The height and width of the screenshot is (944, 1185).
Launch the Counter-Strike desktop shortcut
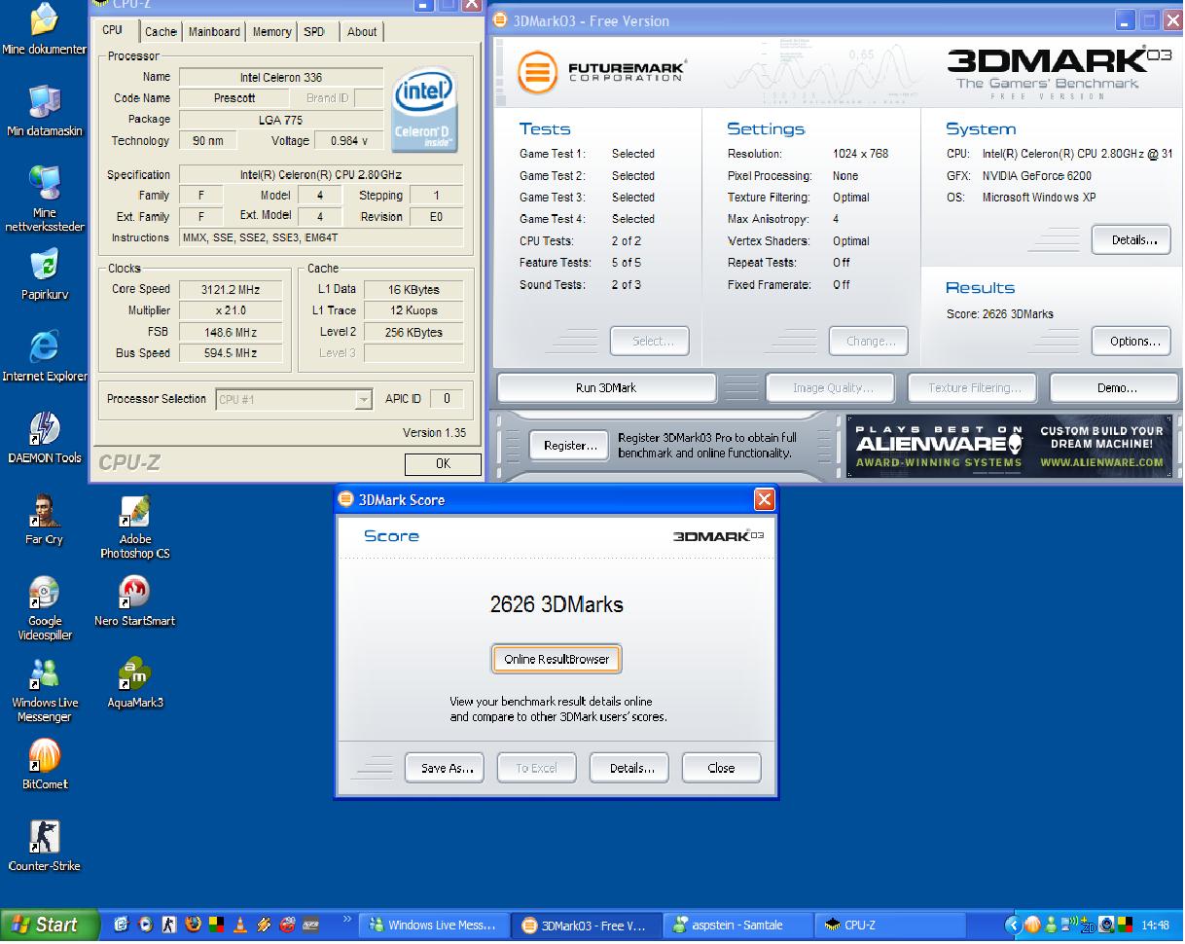coord(44,847)
